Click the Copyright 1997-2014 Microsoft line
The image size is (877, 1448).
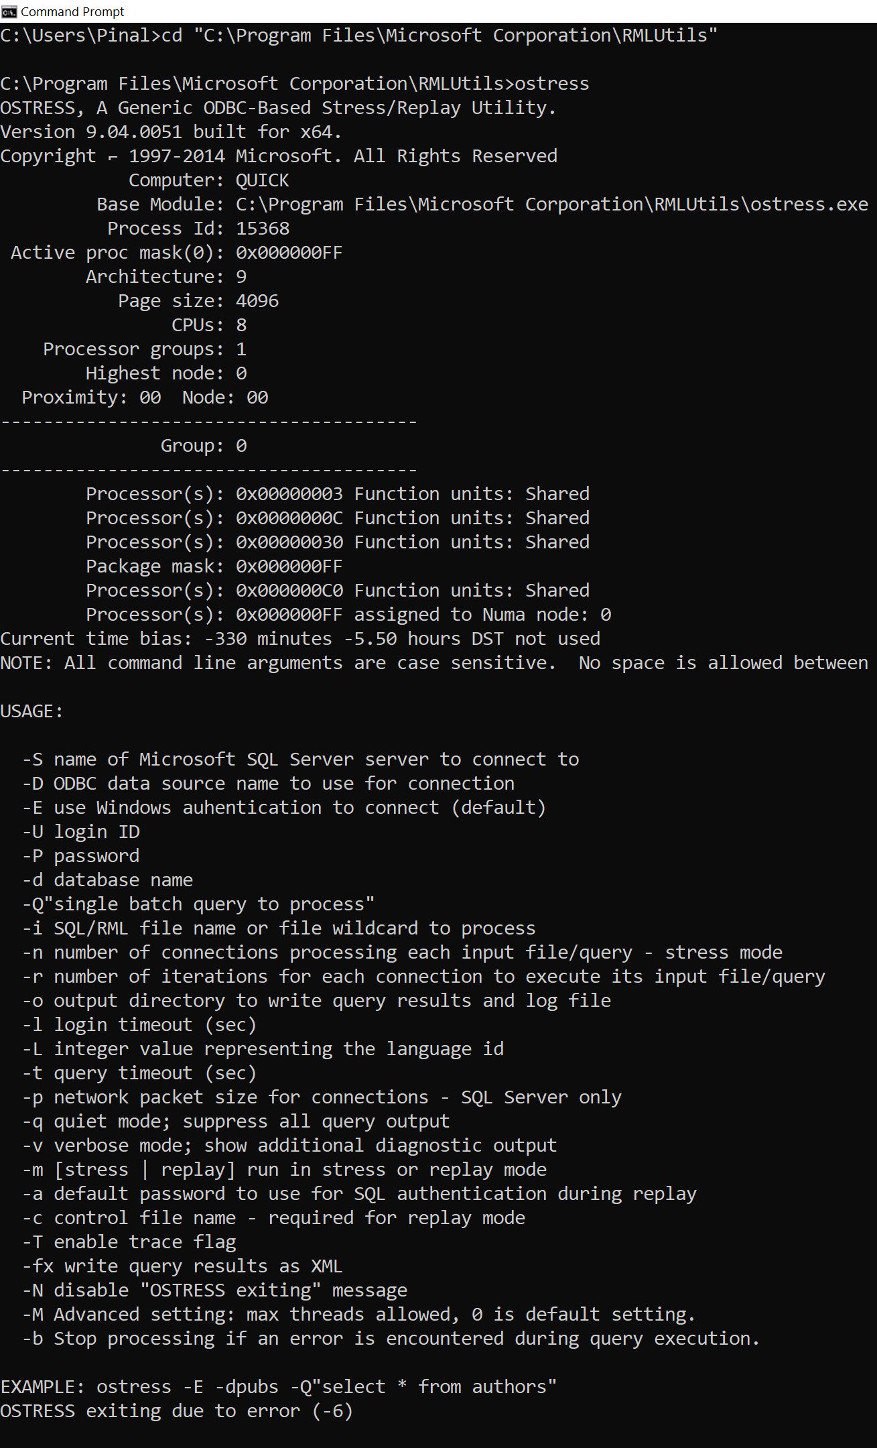279,156
